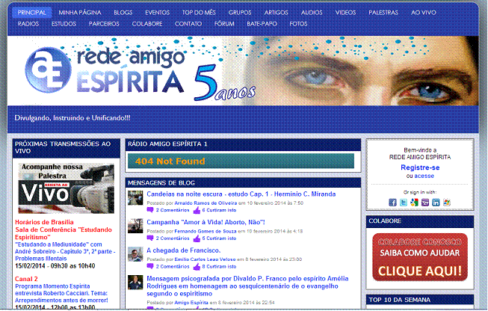Sign in with the Twitter icon
Image resolution: width=488 pixels, height=311 pixels.
(x=404, y=203)
